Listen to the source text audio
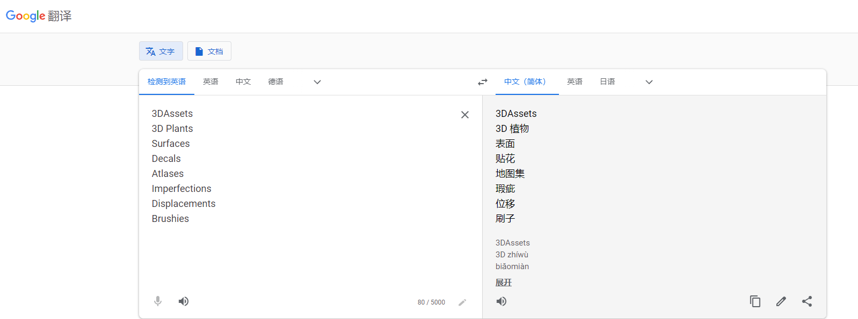Image resolution: width=858 pixels, height=319 pixels. [184, 301]
